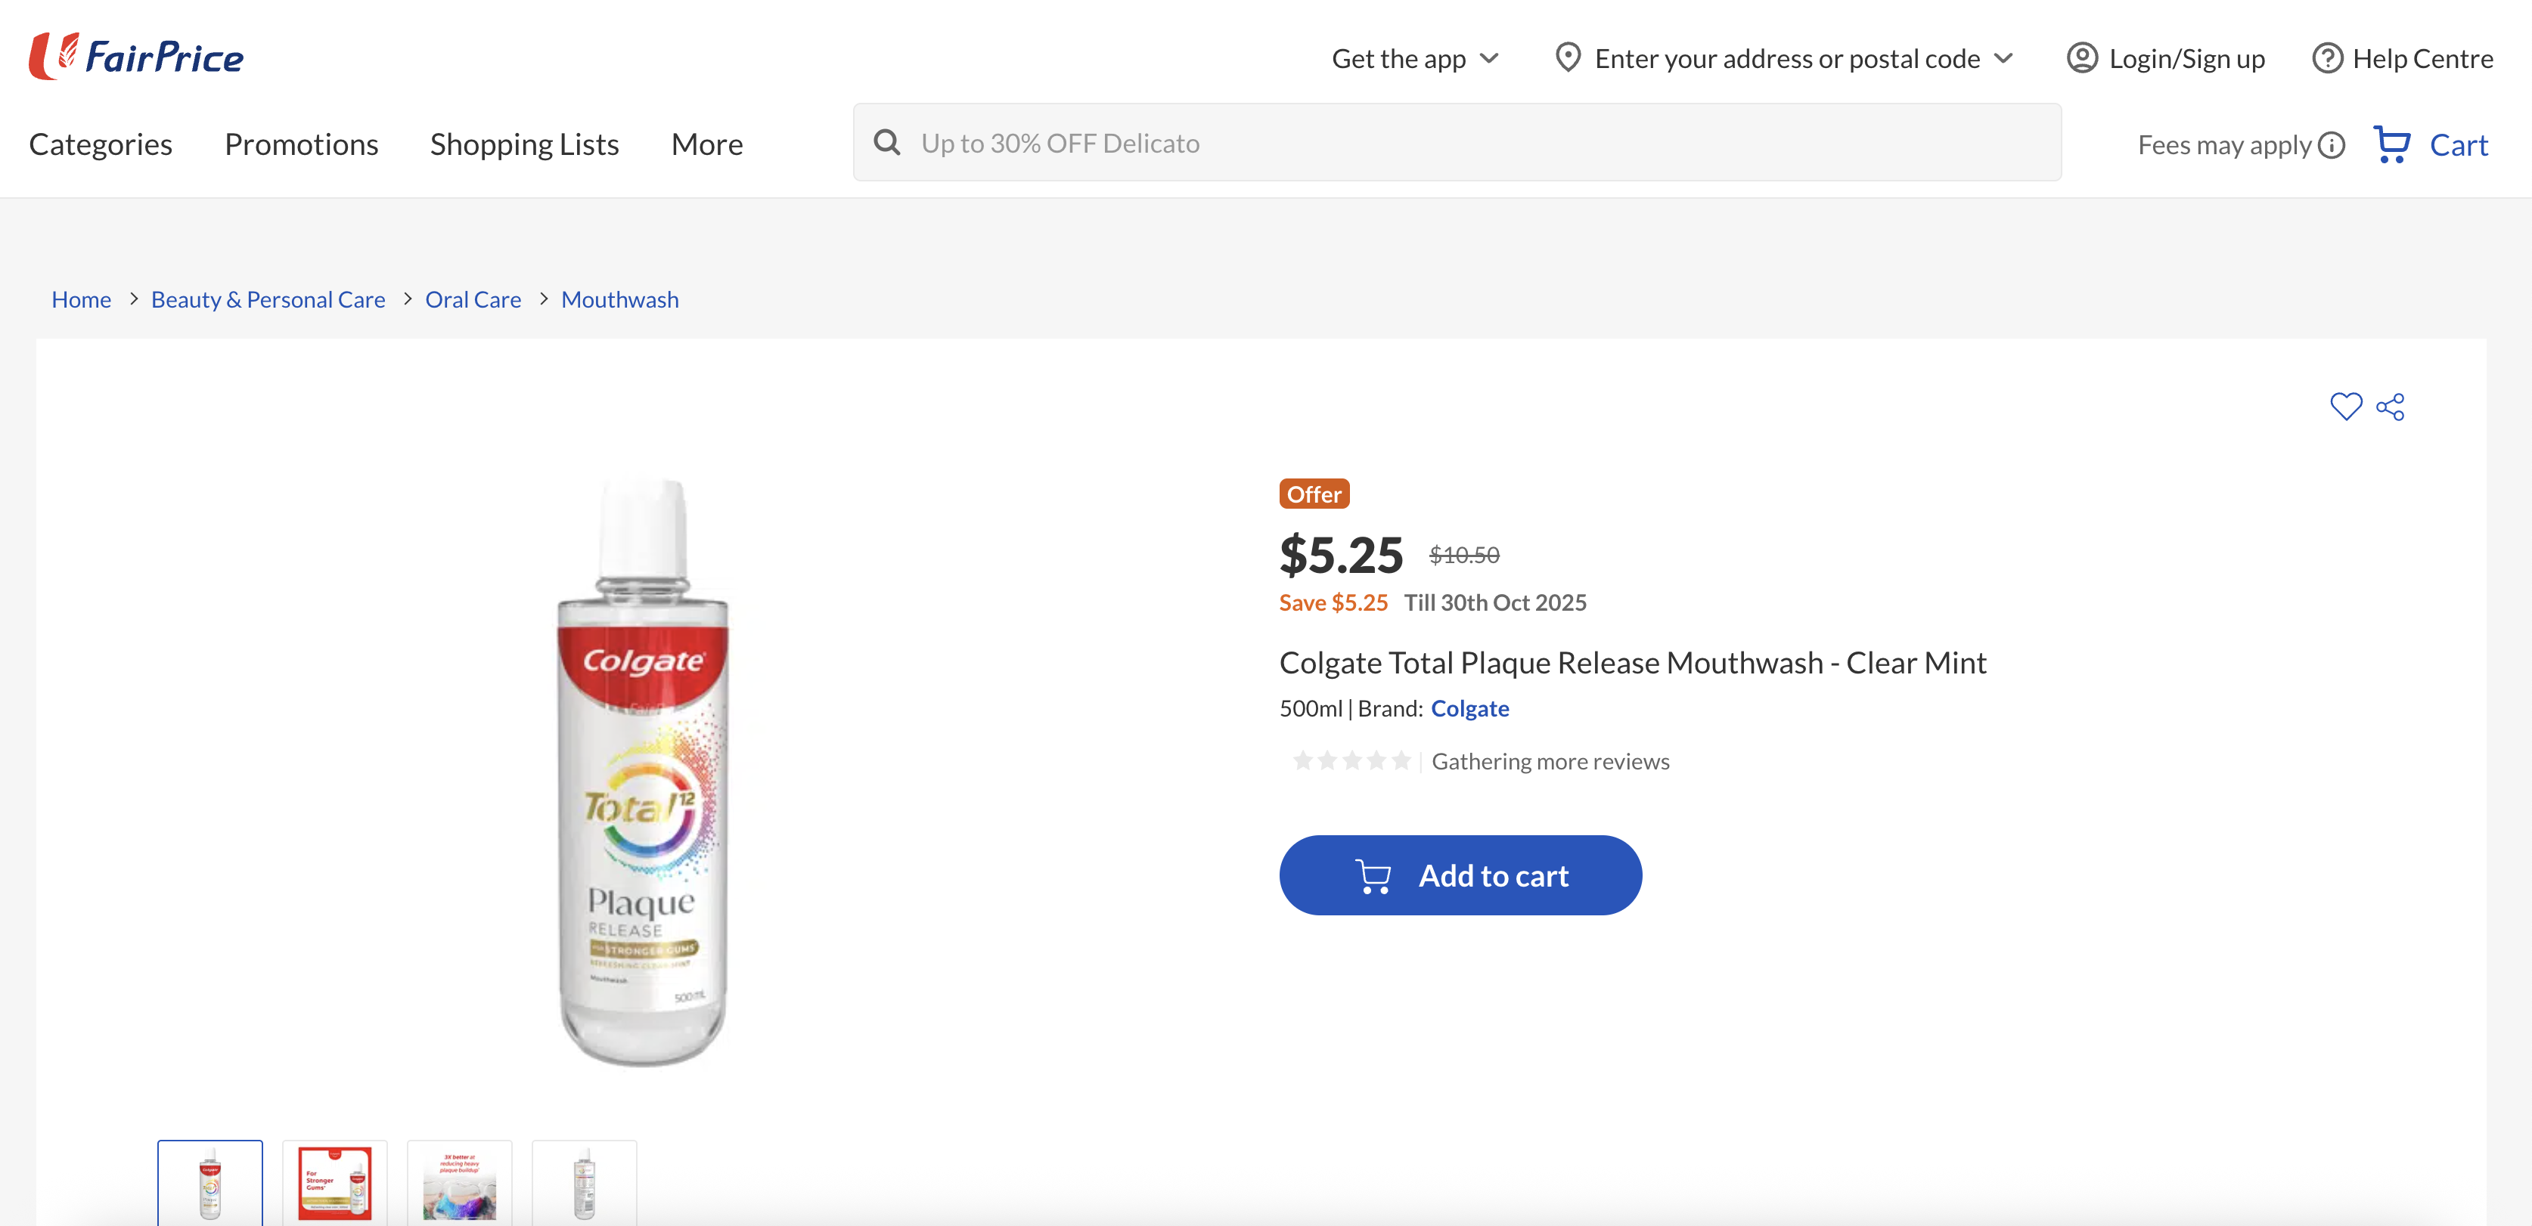Viewport: 2532px width, 1226px height.
Task: Open Shopping Lists
Action: pyautogui.click(x=524, y=144)
